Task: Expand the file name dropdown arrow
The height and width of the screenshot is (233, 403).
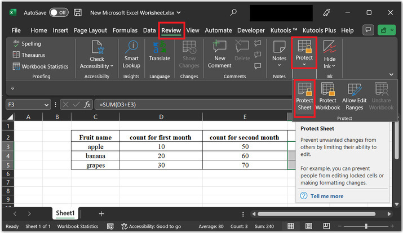Action: tap(179, 12)
